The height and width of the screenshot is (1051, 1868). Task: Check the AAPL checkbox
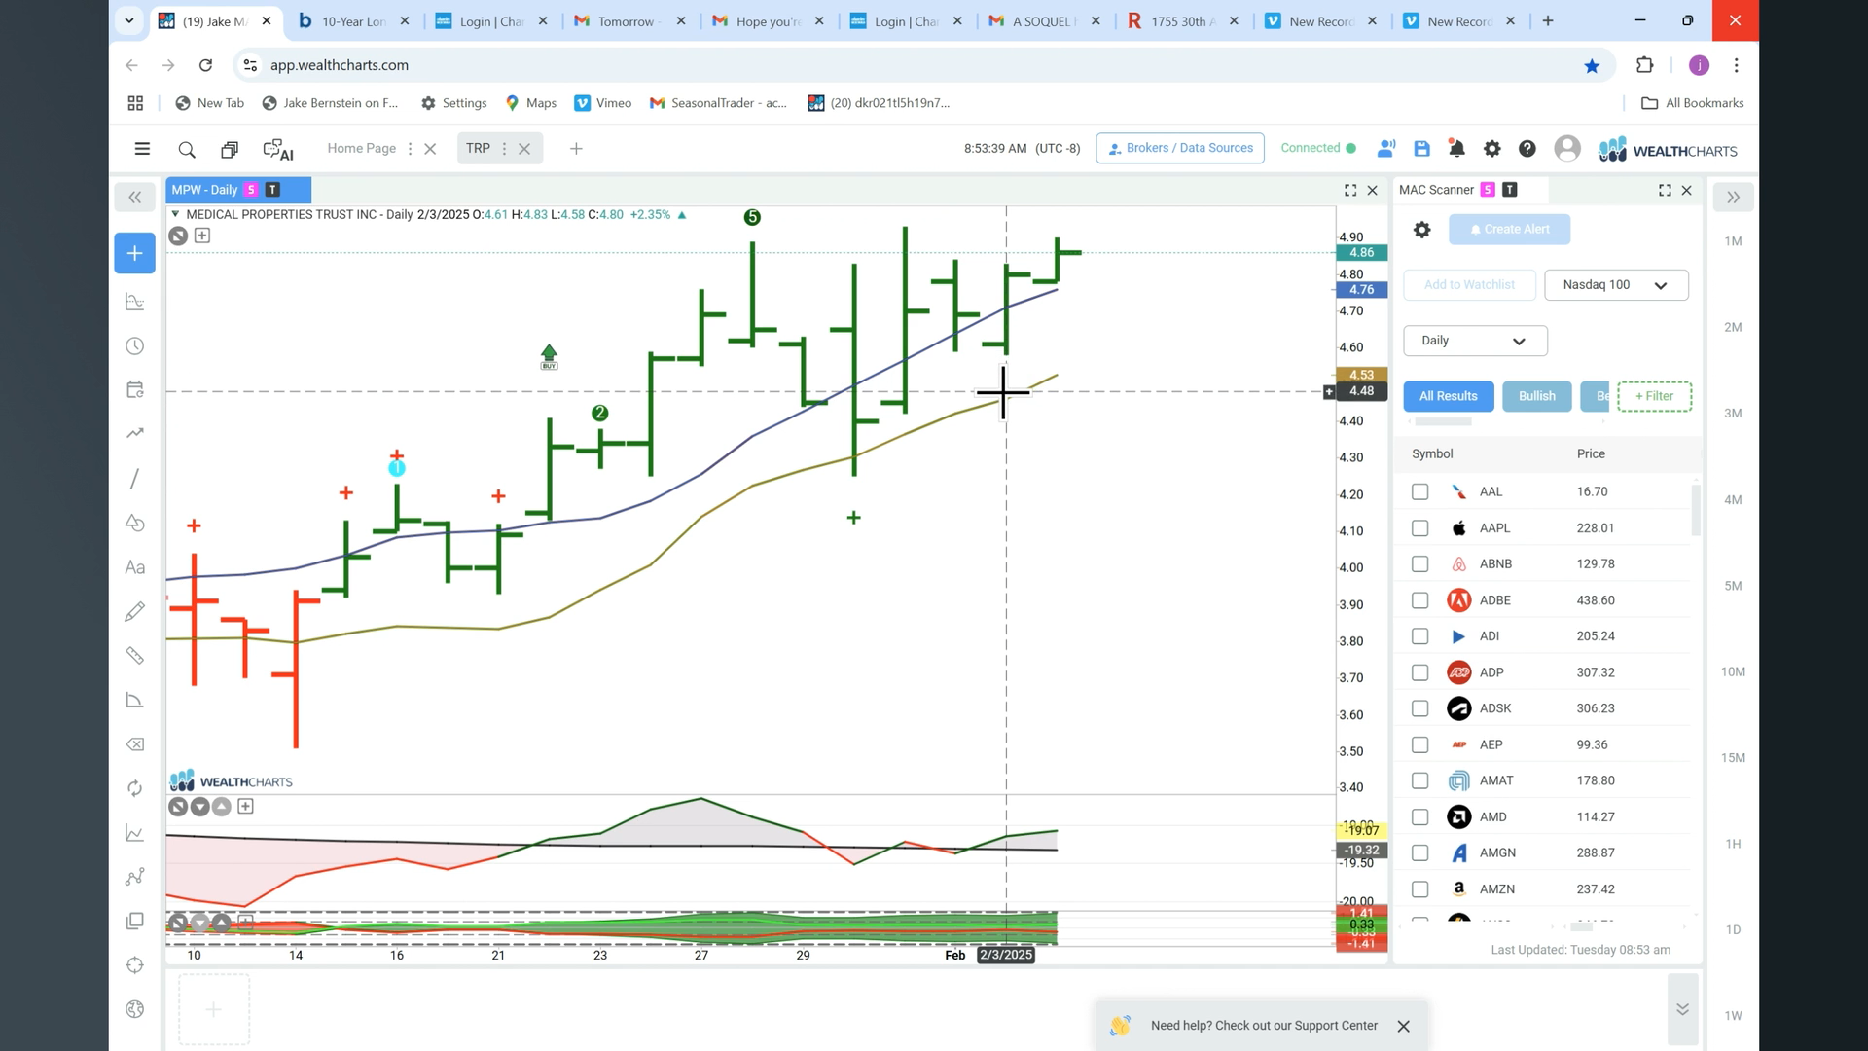tap(1420, 528)
